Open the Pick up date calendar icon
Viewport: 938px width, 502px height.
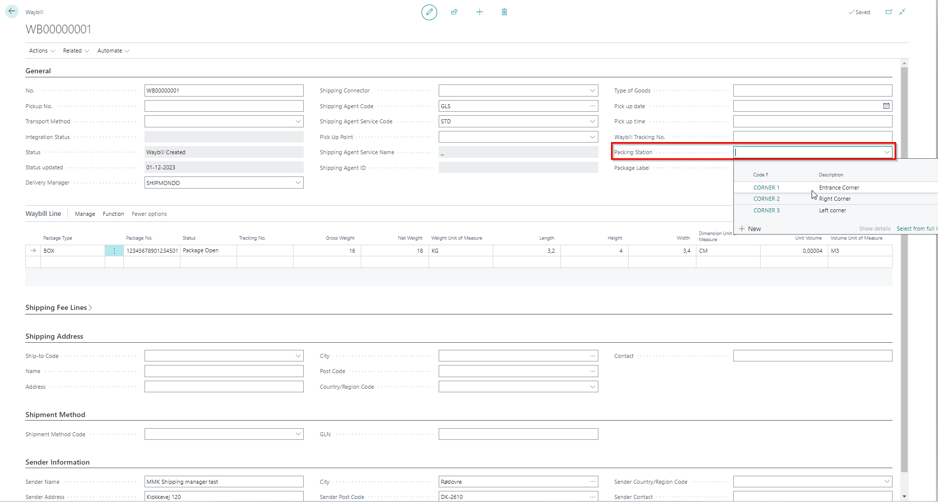pyautogui.click(x=886, y=106)
